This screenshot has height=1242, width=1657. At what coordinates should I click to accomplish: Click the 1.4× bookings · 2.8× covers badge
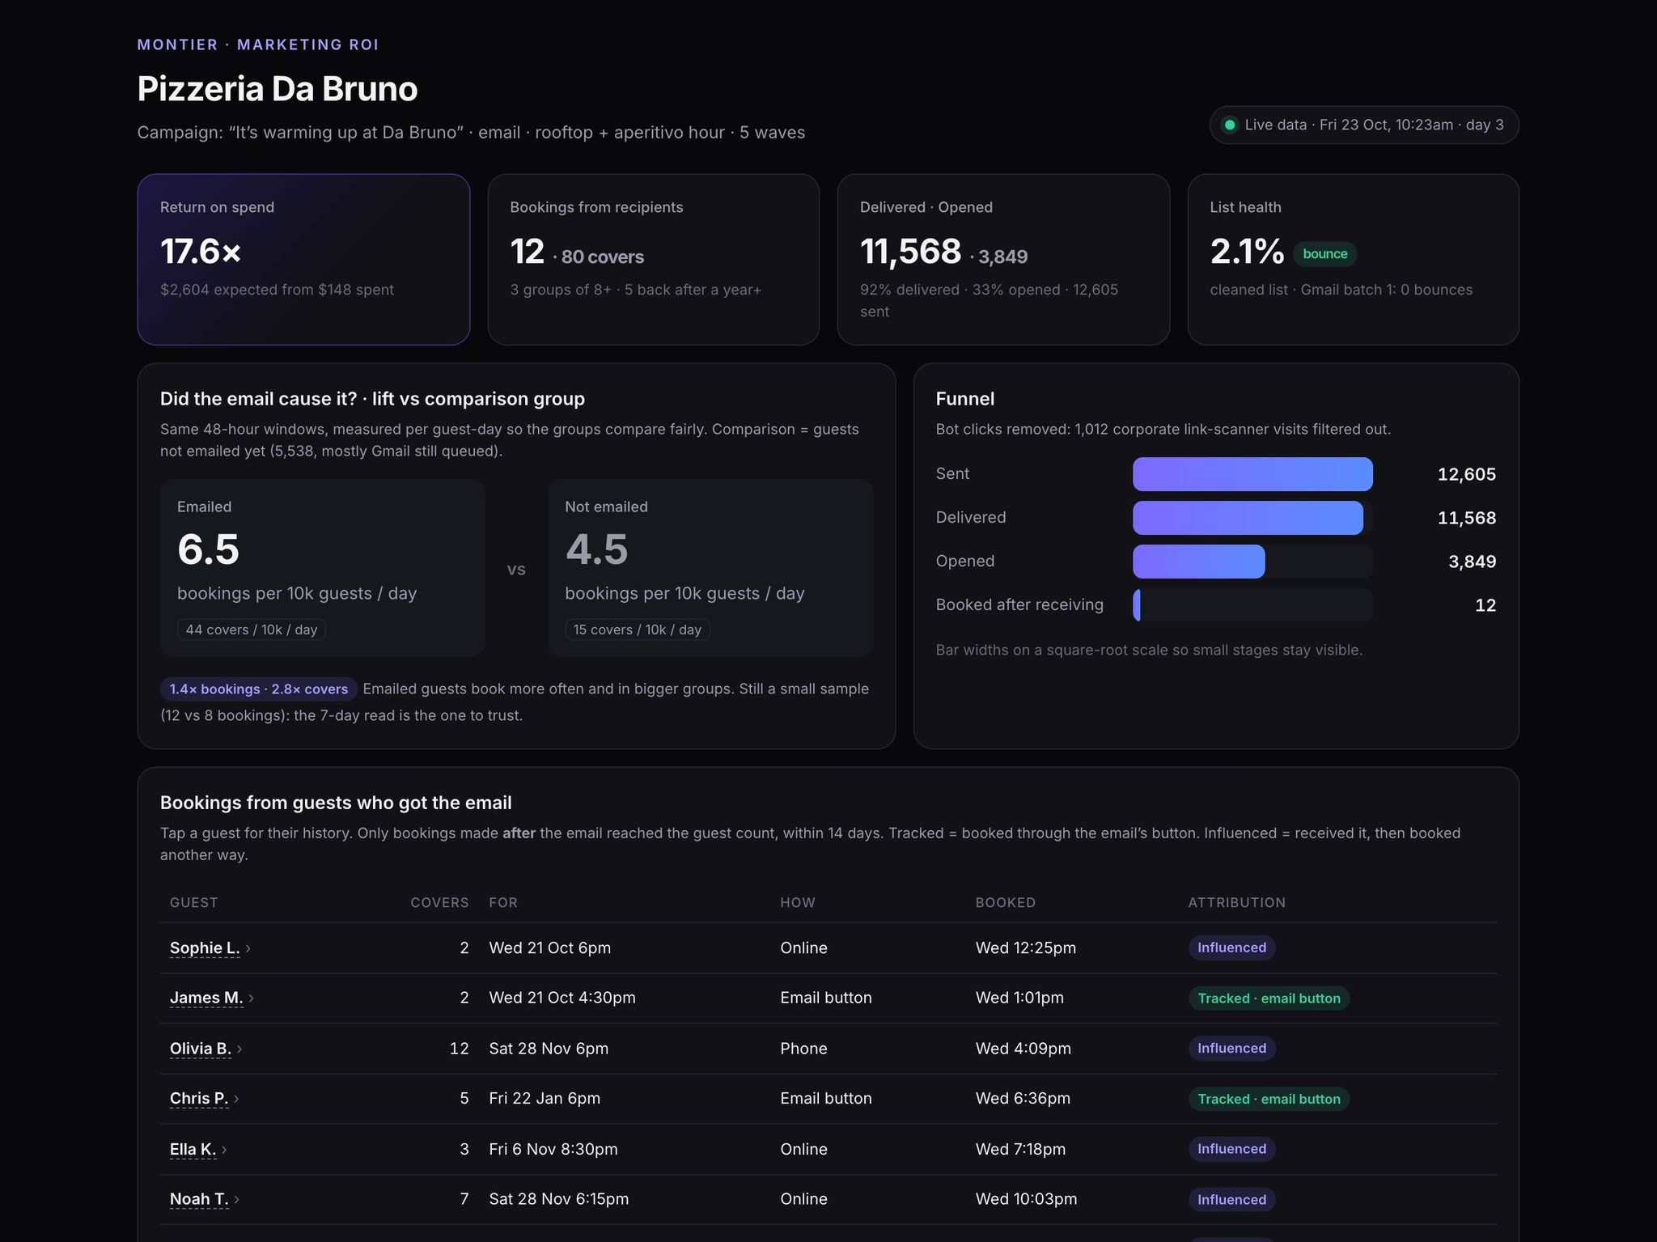259,689
